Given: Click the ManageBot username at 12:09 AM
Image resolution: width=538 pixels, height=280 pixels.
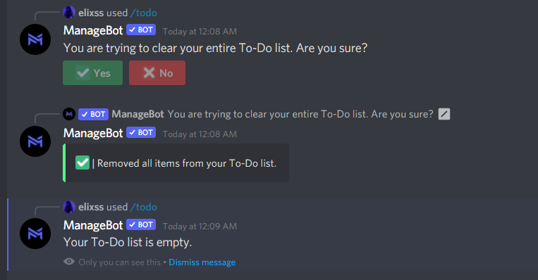Looking at the screenshot, I should [93, 225].
